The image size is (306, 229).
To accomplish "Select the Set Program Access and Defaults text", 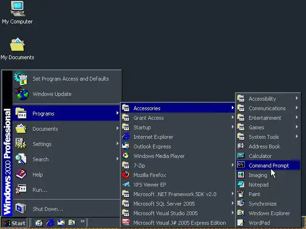I will (71, 79).
